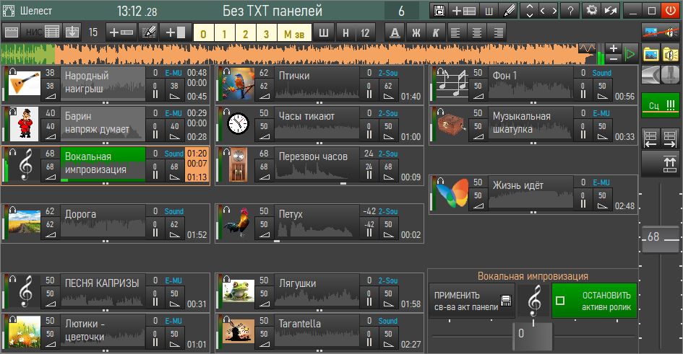Open Sound device selector on Дорога

point(173,211)
